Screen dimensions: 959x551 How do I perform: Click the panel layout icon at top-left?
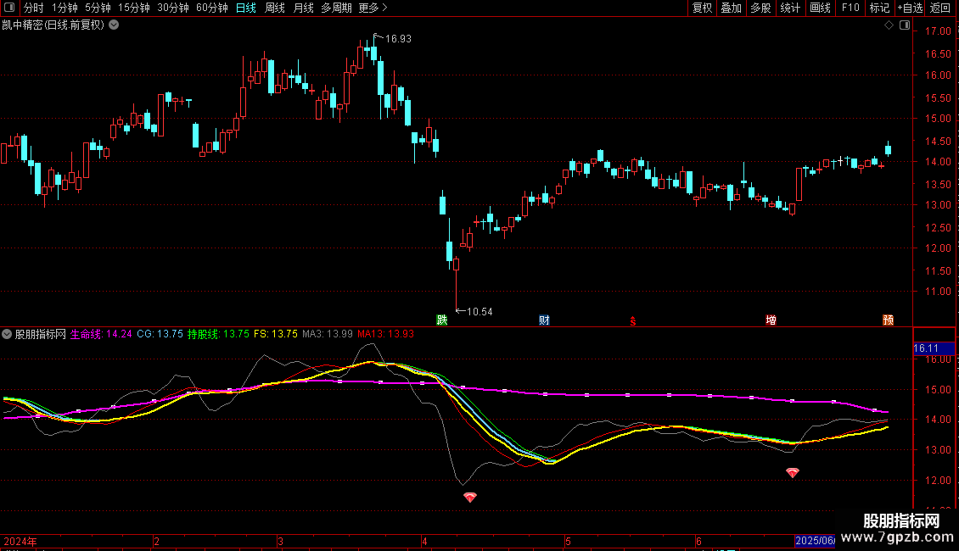coord(9,8)
